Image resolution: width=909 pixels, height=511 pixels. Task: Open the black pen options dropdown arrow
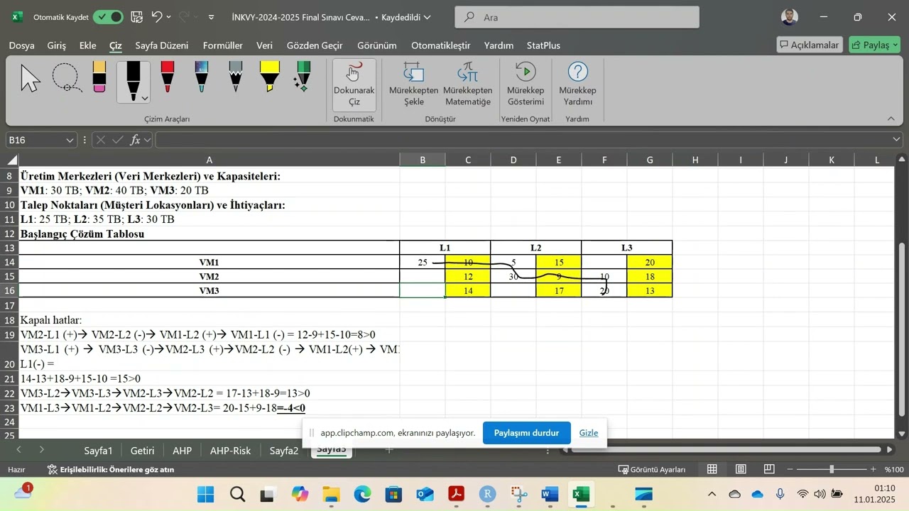(145, 98)
